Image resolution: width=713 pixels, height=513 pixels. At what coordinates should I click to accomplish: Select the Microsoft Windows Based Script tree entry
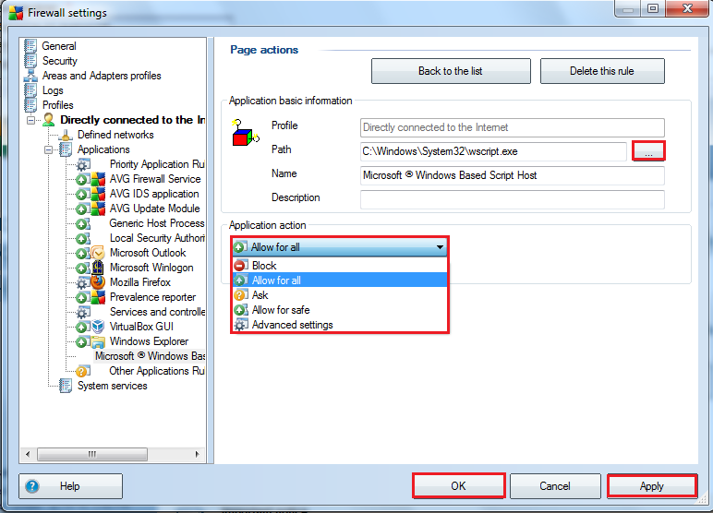click(x=150, y=356)
